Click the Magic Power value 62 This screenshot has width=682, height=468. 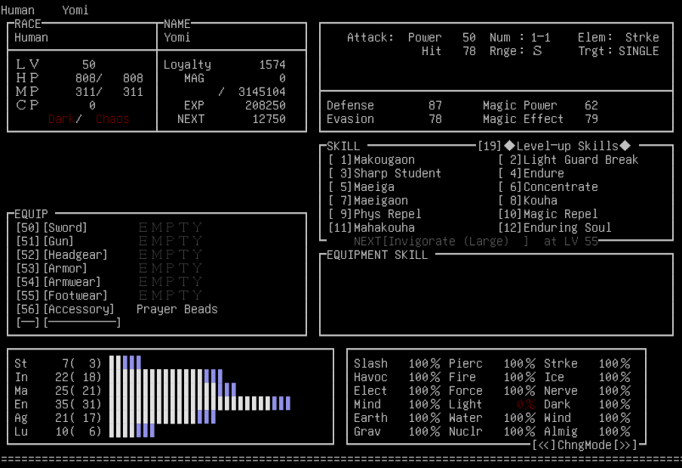[591, 106]
